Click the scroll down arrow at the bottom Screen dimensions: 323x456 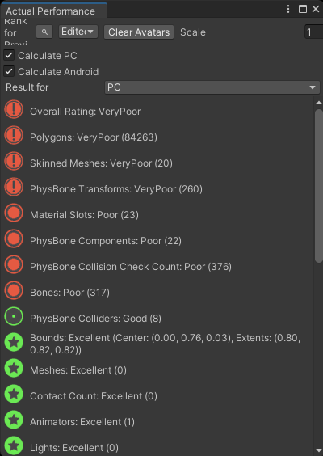[x=319, y=450]
